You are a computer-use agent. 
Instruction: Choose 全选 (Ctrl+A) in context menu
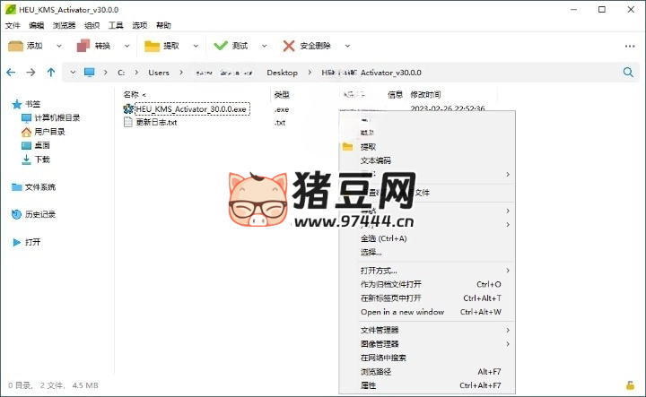(x=384, y=238)
